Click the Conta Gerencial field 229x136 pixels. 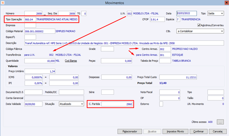(54, 98)
